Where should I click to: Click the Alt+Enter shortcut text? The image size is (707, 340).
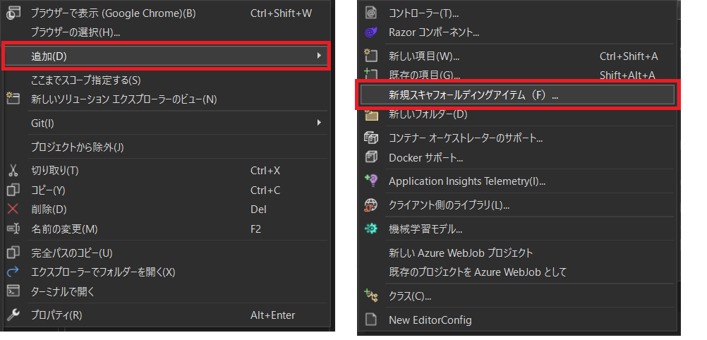click(x=273, y=315)
